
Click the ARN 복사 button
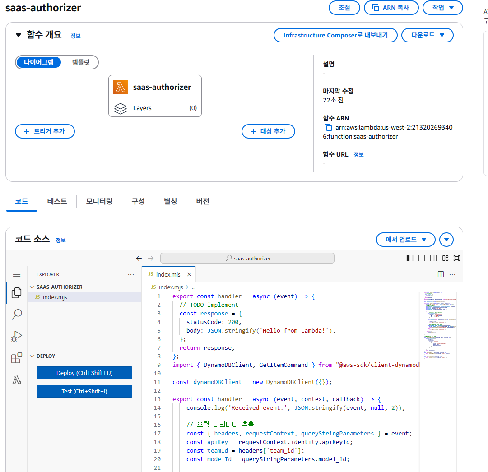pos(391,8)
